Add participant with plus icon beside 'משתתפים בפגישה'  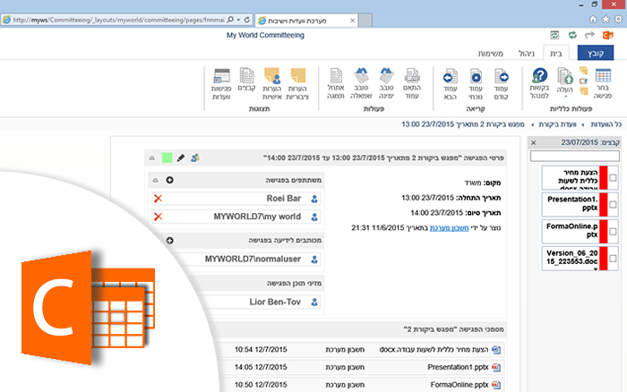[169, 180]
